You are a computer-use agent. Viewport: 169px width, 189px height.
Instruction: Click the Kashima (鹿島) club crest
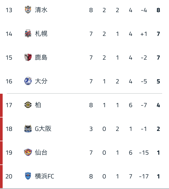click(28, 57)
